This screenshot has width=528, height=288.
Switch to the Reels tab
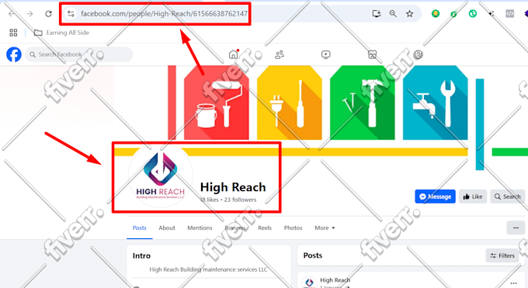click(x=265, y=228)
